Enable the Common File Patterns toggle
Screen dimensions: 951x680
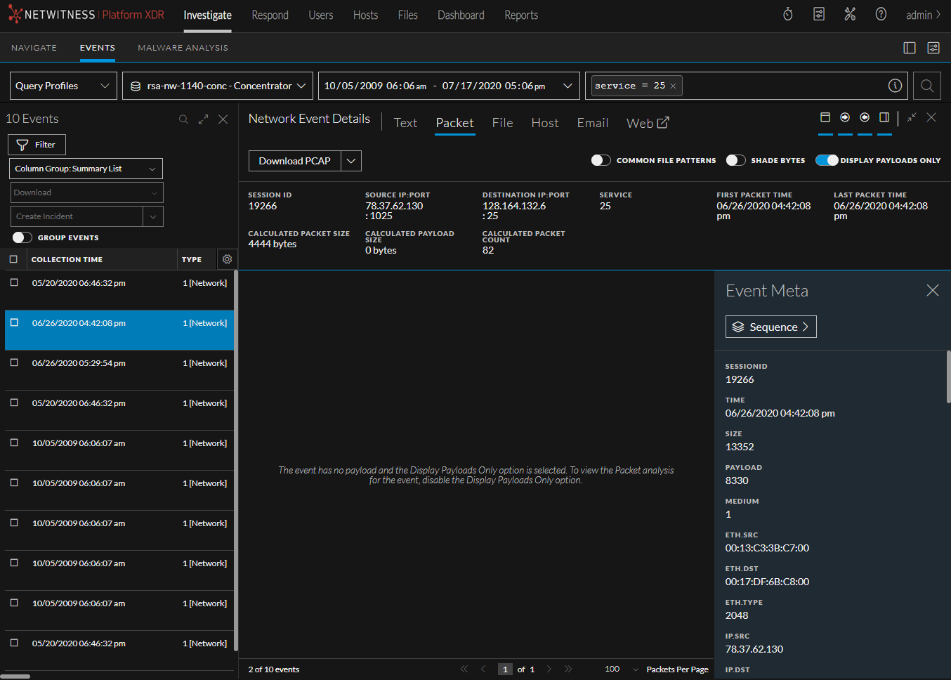coord(601,160)
